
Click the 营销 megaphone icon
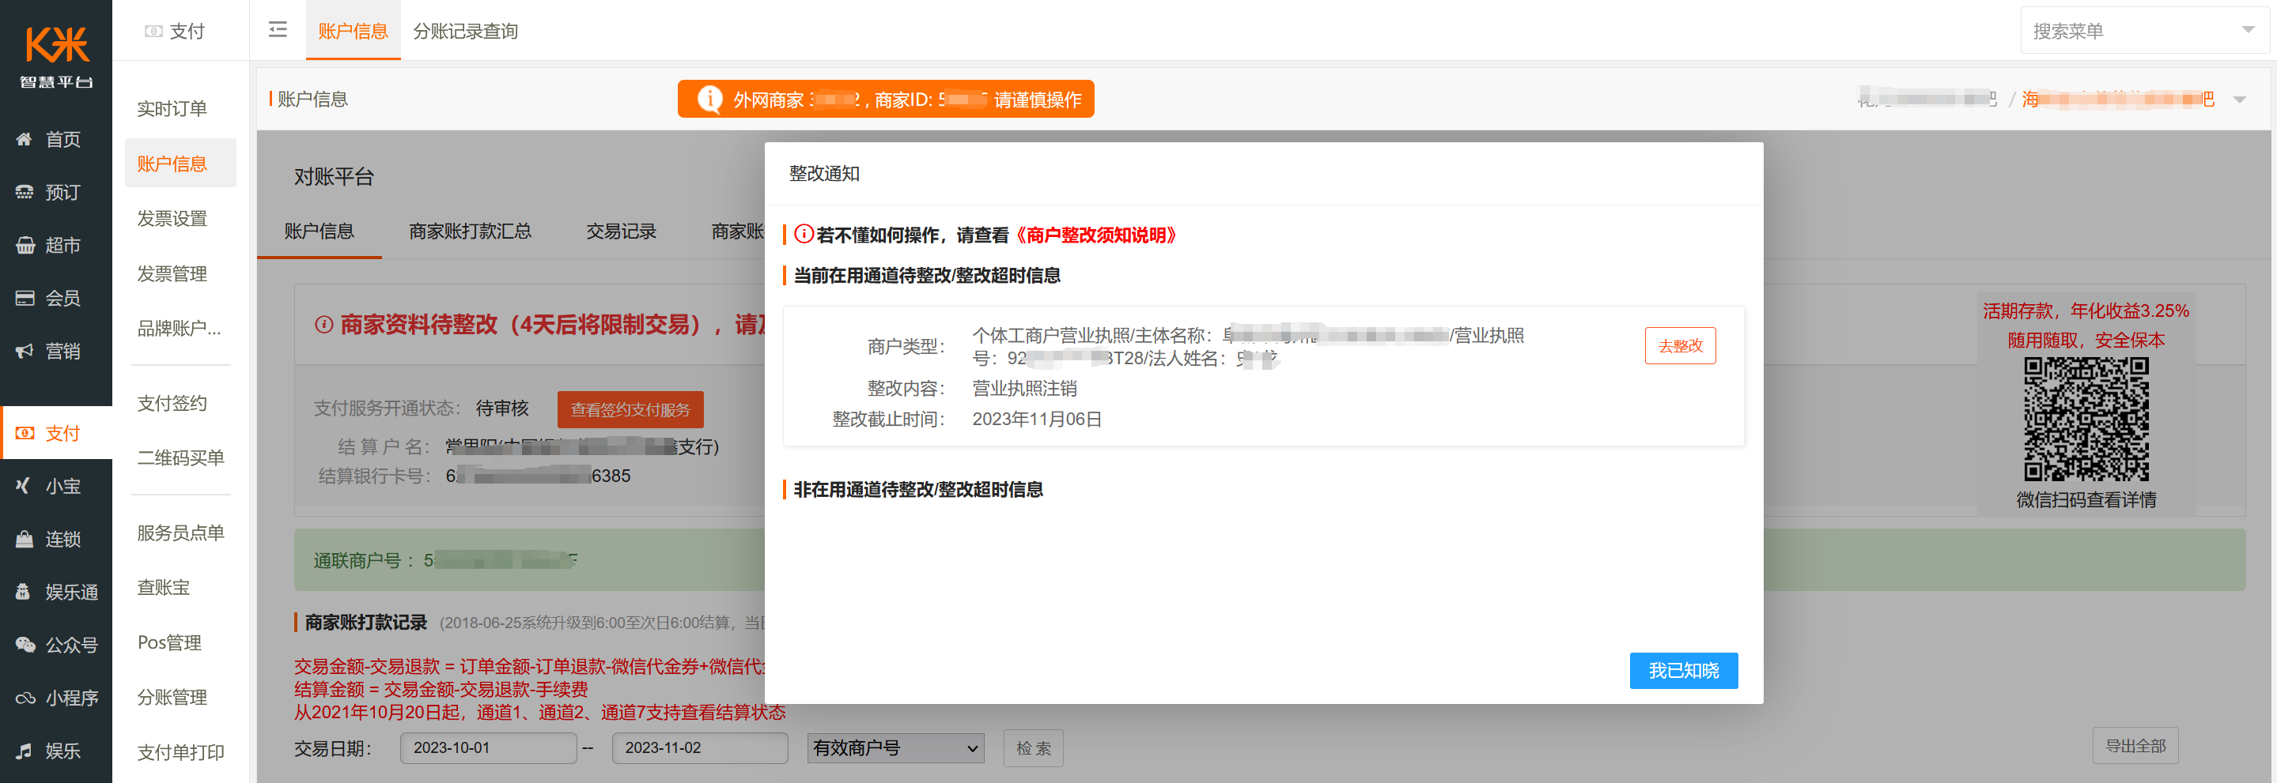pyautogui.click(x=25, y=351)
